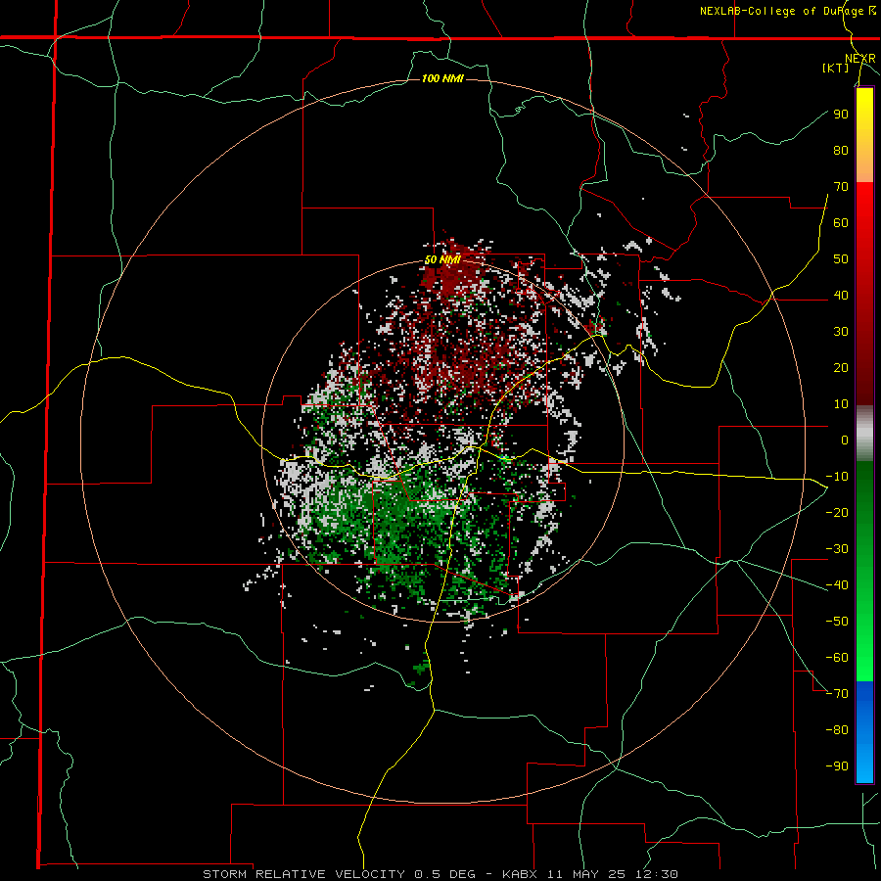
Task: Click the -40 value on the color scale
Action: 837,585
